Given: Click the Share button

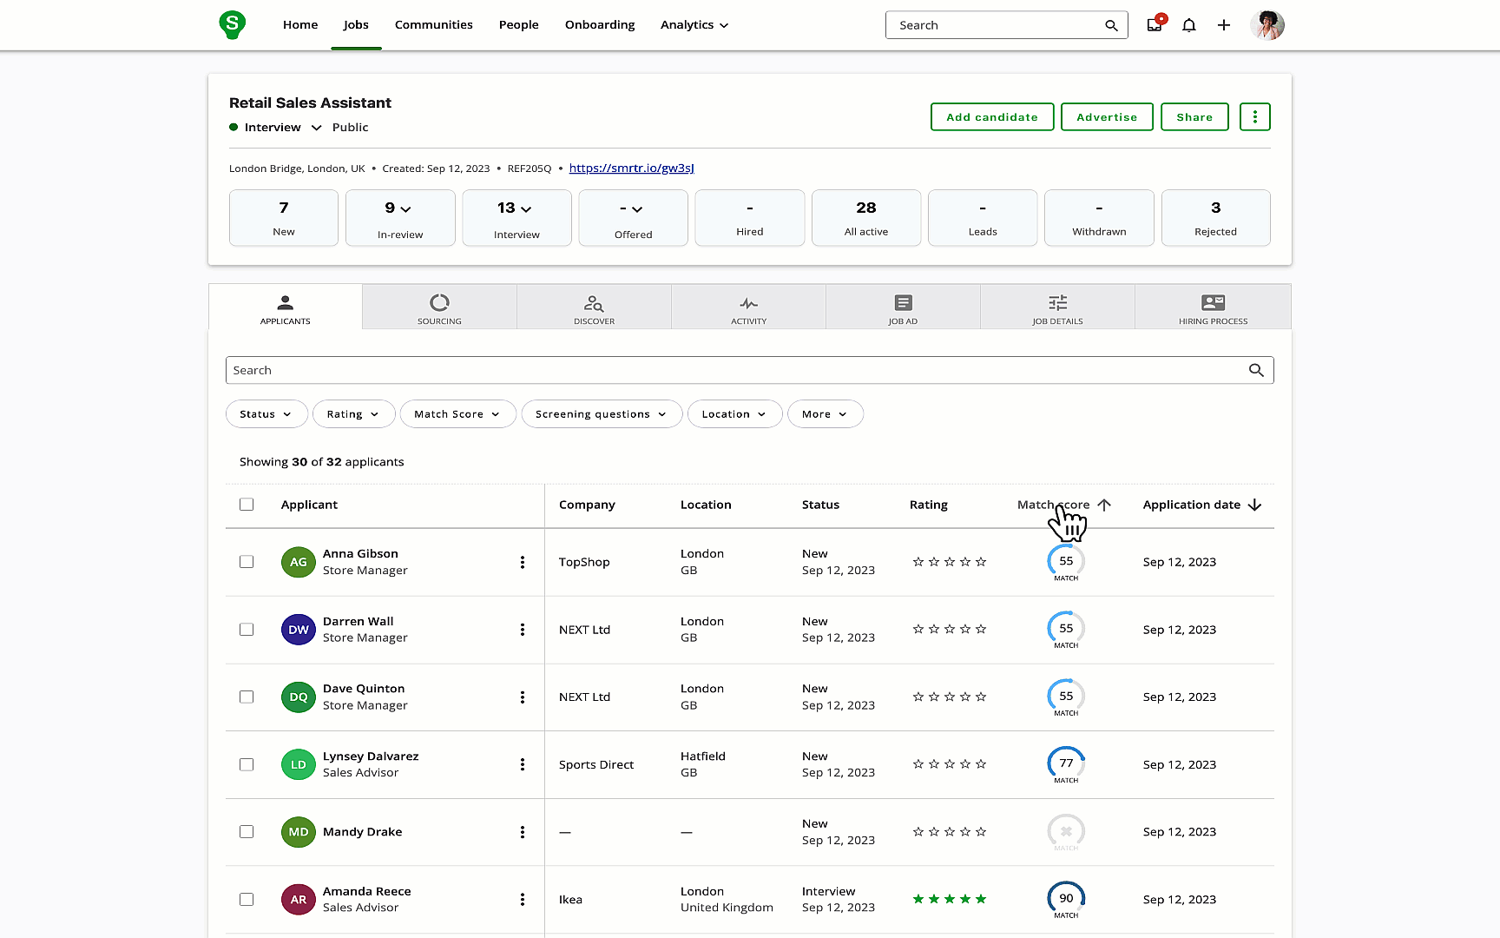Looking at the screenshot, I should click(1194, 117).
